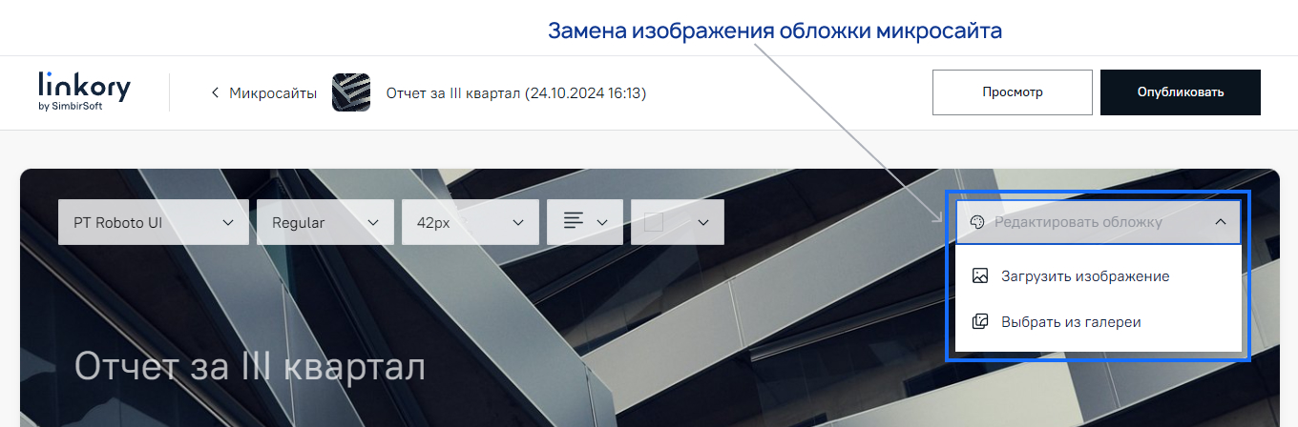Open the text color swatch dropdown
This screenshot has height=427, width=1298.
(x=677, y=222)
